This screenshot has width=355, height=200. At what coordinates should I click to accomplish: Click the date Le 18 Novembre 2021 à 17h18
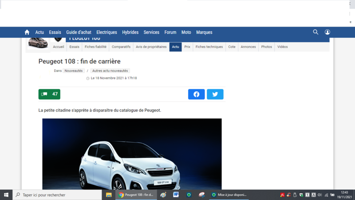point(114,78)
